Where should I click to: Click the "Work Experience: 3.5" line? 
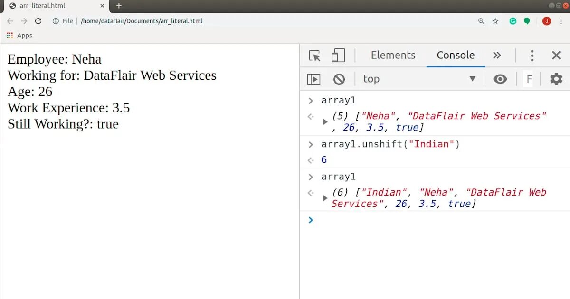coord(69,108)
